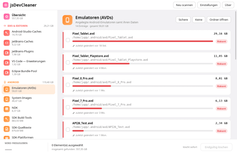Click pencil icon on API26_Test.avd row
The image size is (237, 155).
[x=74, y=135]
